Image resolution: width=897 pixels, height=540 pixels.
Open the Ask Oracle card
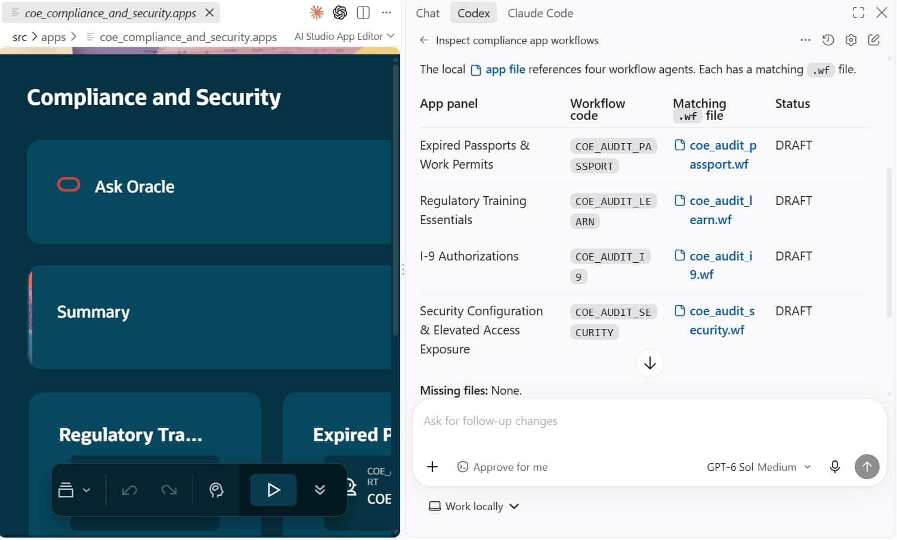pyautogui.click(x=209, y=192)
